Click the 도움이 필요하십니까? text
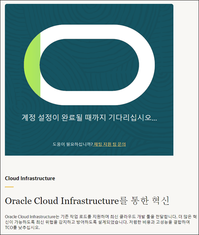 pyautogui.click(x=73, y=144)
